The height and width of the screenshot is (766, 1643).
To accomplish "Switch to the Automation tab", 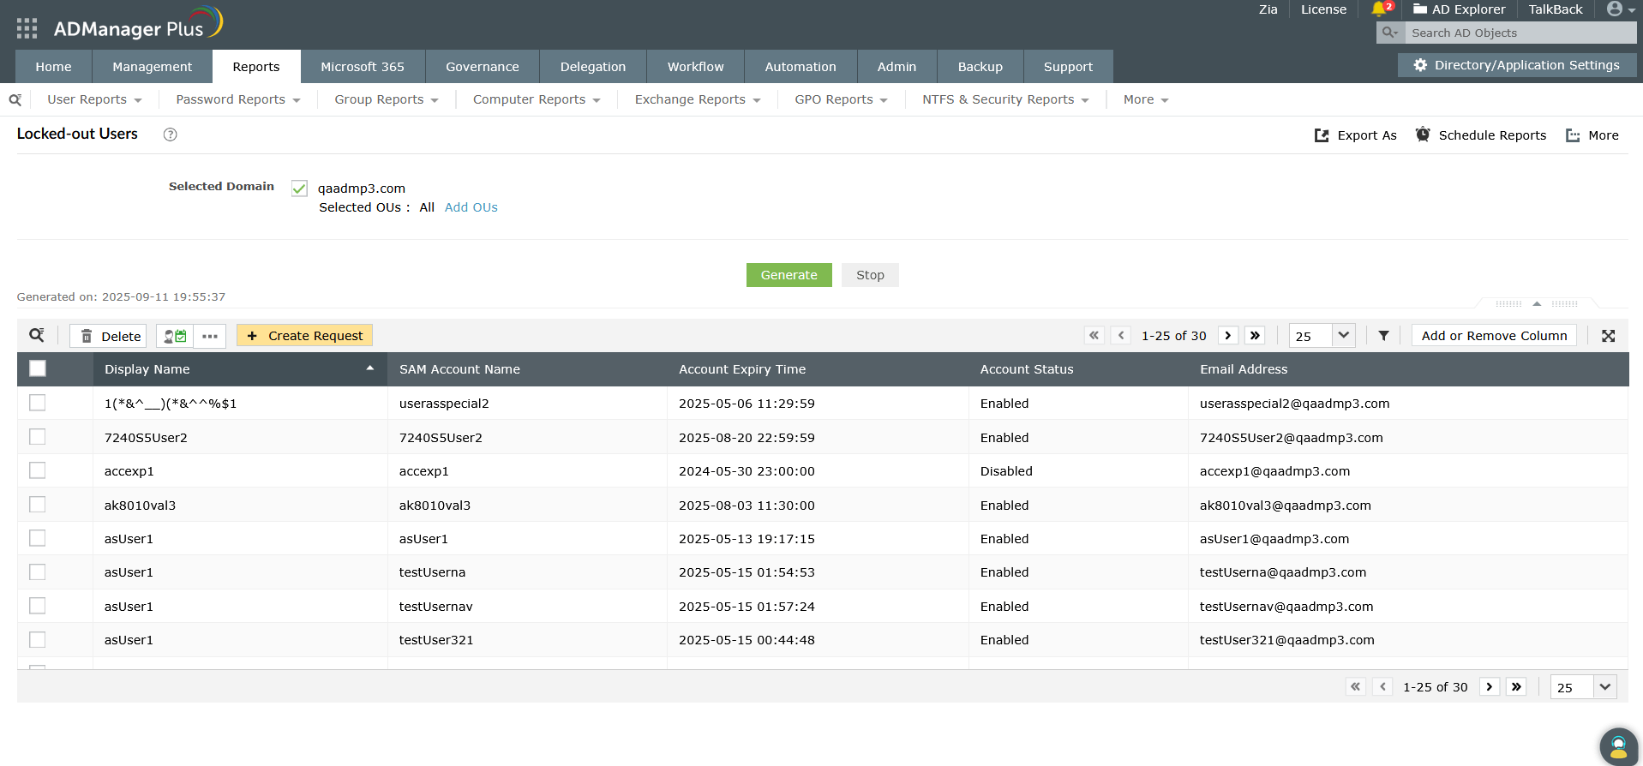I will pyautogui.click(x=801, y=67).
